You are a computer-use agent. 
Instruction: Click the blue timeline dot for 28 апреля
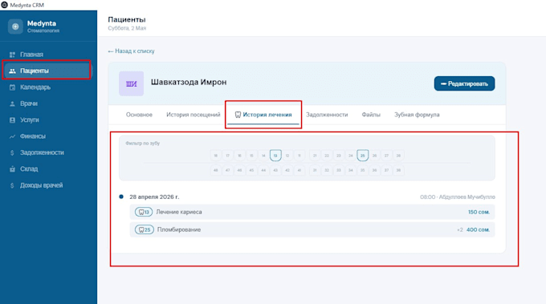(121, 197)
